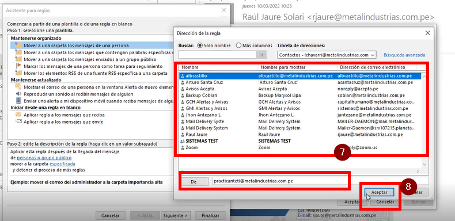Image resolution: width=455 pixels, height=221 pixels.
Task: Click the 'De' button
Action: (194, 181)
